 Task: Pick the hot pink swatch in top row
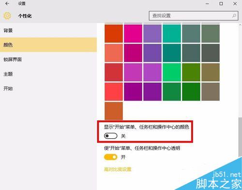tap(133, 33)
